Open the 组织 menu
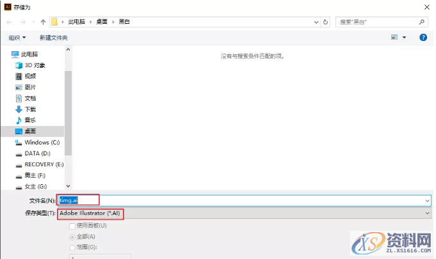Screen dimensions: 436x259 17,38
